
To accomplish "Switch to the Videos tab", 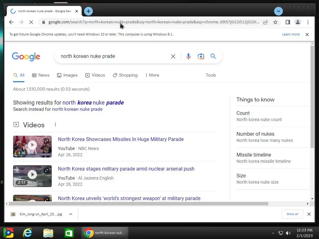I will click(x=95, y=75).
